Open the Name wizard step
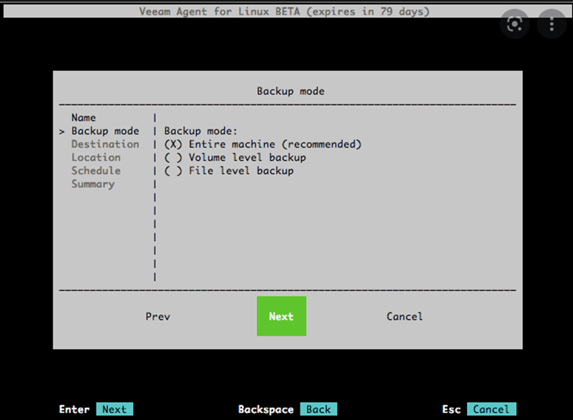 point(84,118)
